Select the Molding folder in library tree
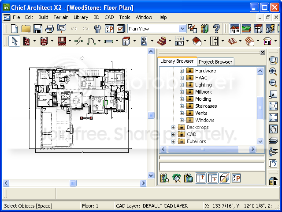Image resolution: width=282 pixels, height=212 pixels. (203, 99)
